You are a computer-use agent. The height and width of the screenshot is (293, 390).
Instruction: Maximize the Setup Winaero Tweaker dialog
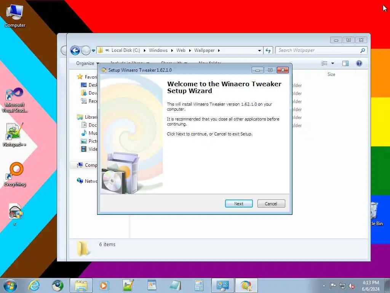click(x=270, y=70)
